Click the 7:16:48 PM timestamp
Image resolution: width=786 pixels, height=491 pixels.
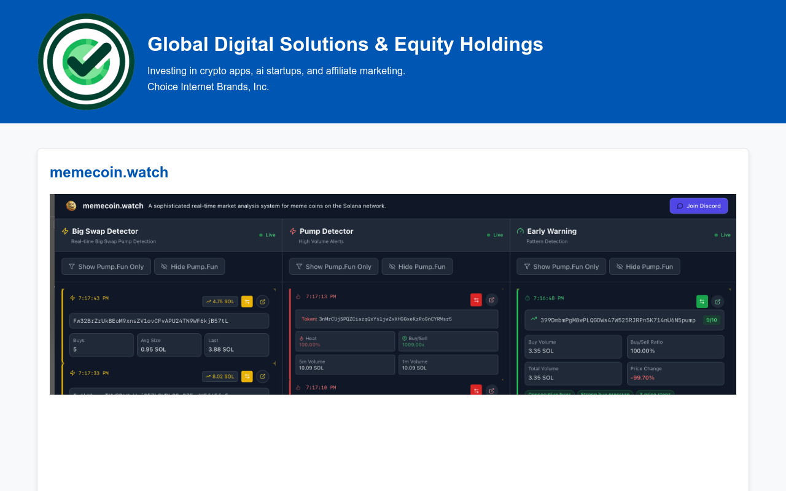[548, 298]
